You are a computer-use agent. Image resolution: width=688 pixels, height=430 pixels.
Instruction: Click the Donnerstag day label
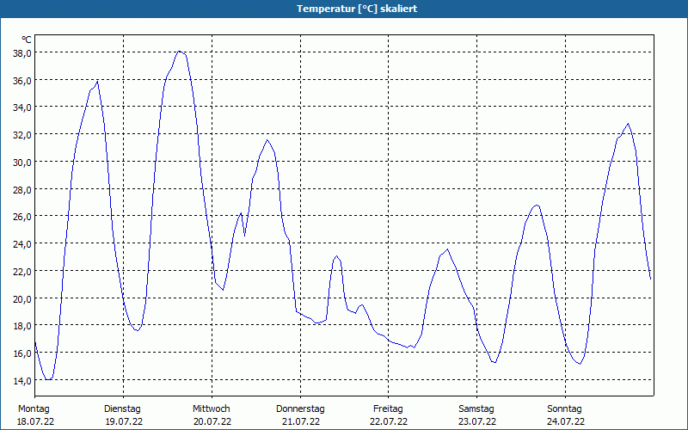tap(300, 408)
